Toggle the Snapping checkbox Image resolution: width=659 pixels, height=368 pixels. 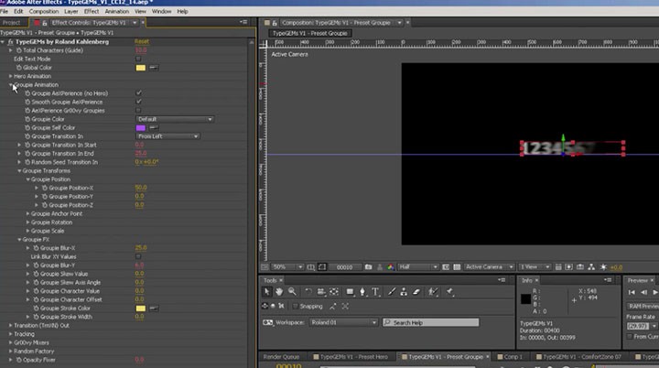click(295, 306)
